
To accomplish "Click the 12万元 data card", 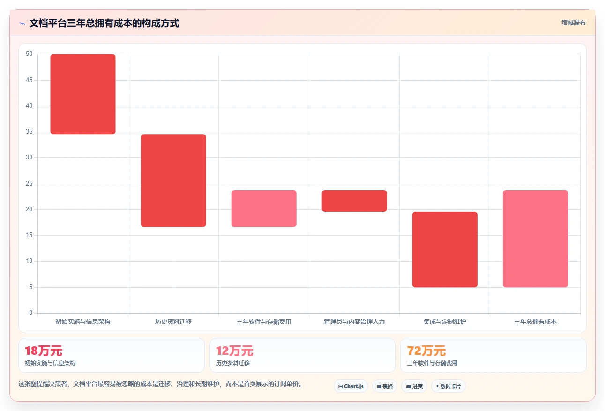I will click(x=303, y=355).
